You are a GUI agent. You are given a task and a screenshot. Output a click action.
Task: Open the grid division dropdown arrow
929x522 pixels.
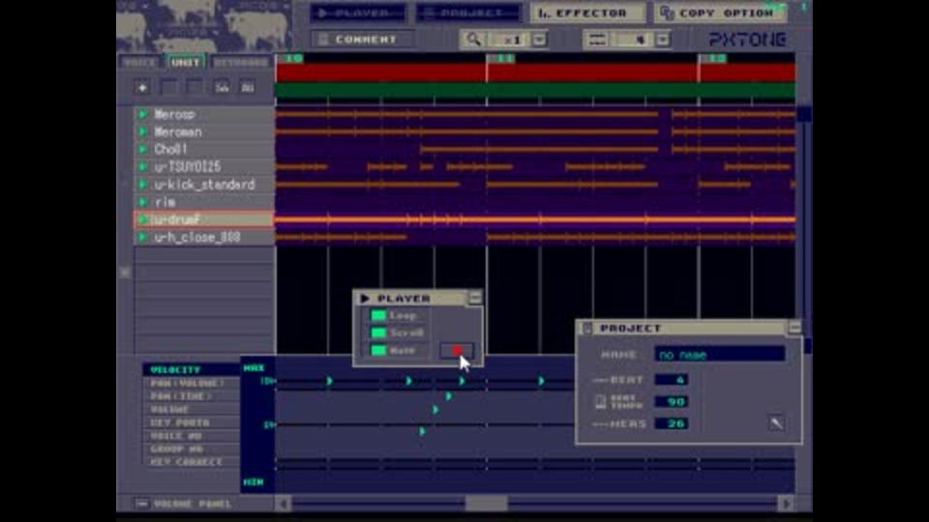[662, 40]
